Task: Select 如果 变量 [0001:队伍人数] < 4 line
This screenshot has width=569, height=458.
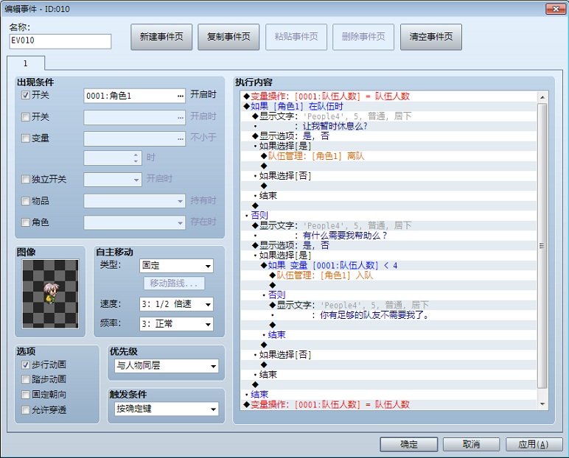Action: (x=388, y=265)
